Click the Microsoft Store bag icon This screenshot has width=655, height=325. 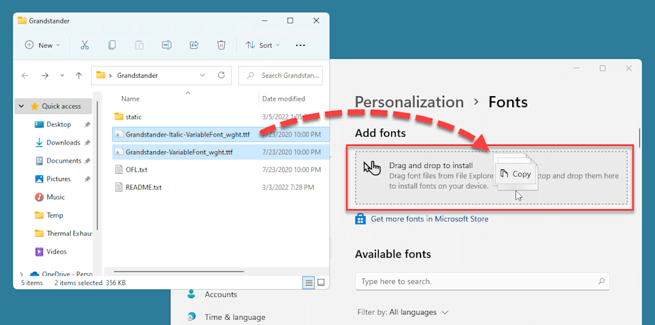click(x=360, y=219)
